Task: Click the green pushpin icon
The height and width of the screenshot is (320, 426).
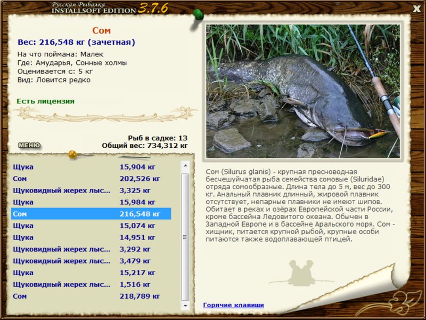Action: (x=198, y=15)
